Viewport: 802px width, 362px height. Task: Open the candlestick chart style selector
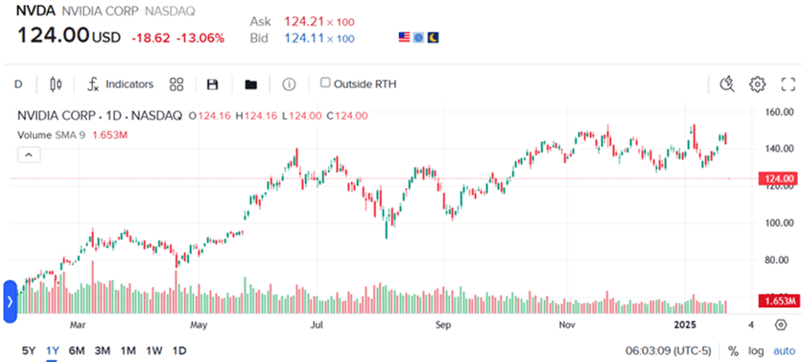tap(56, 84)
